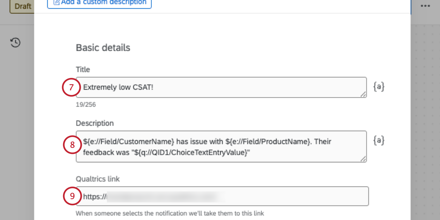Click the circled number 9 marker
The height and width of the screenshot is (220, 440).
point(72,196)
